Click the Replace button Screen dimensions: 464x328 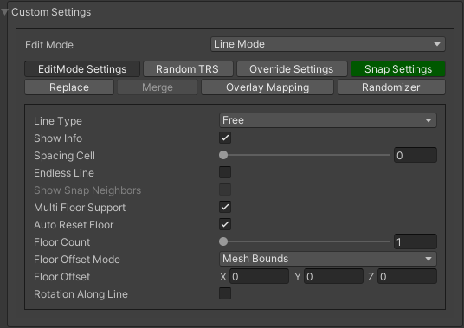click(69, 87)
